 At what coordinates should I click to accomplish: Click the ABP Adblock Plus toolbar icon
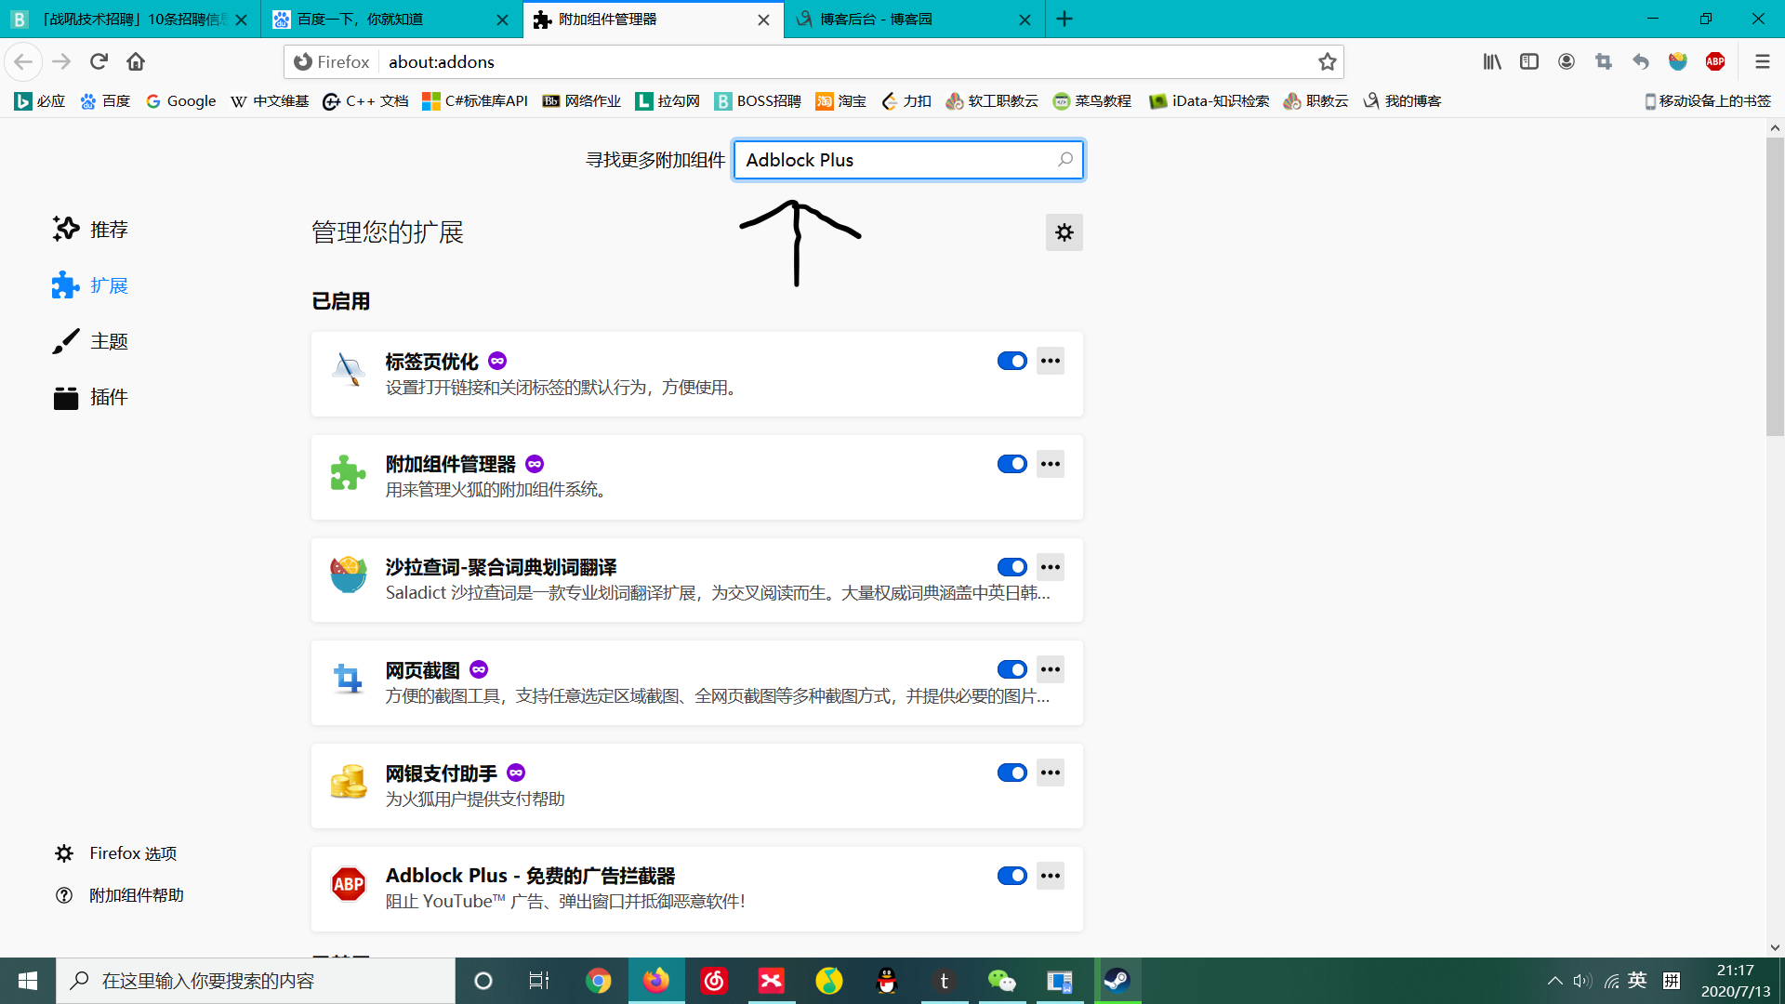1715,61
